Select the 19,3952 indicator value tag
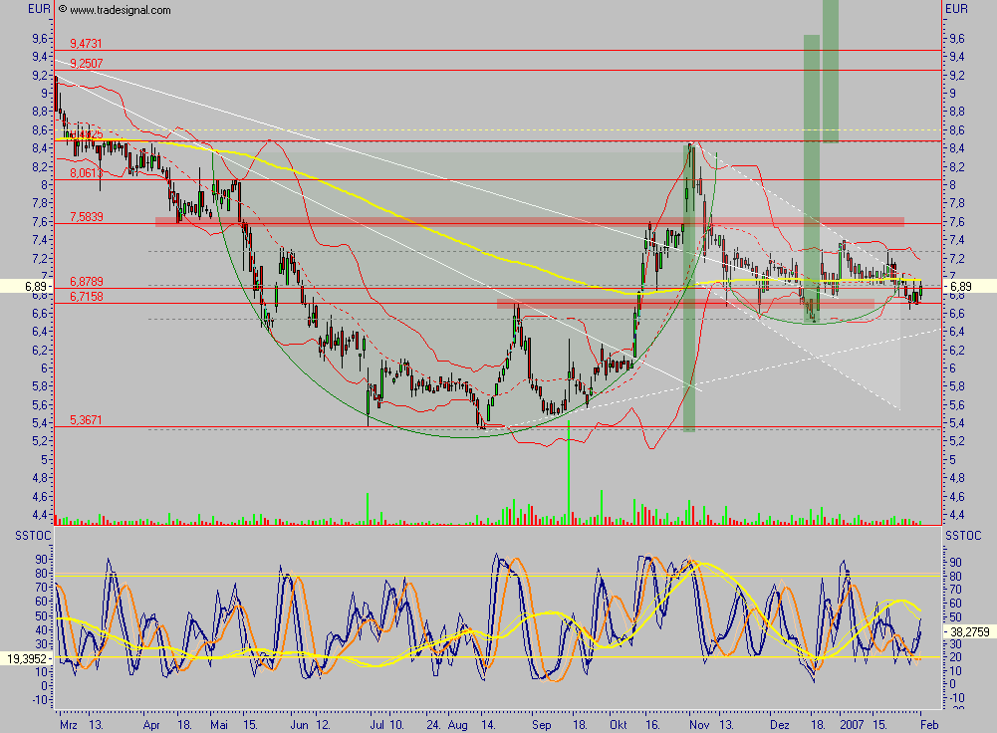The height and width of the screenshot is (733, 997). 27,659
